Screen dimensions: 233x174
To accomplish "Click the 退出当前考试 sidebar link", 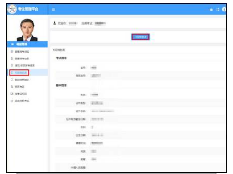I will (x=22, y=101).
